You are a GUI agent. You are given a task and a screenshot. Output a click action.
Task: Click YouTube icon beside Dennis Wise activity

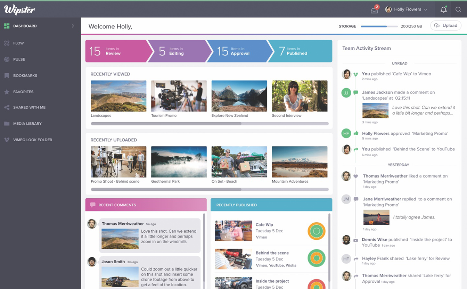click(x=356, y=240)
